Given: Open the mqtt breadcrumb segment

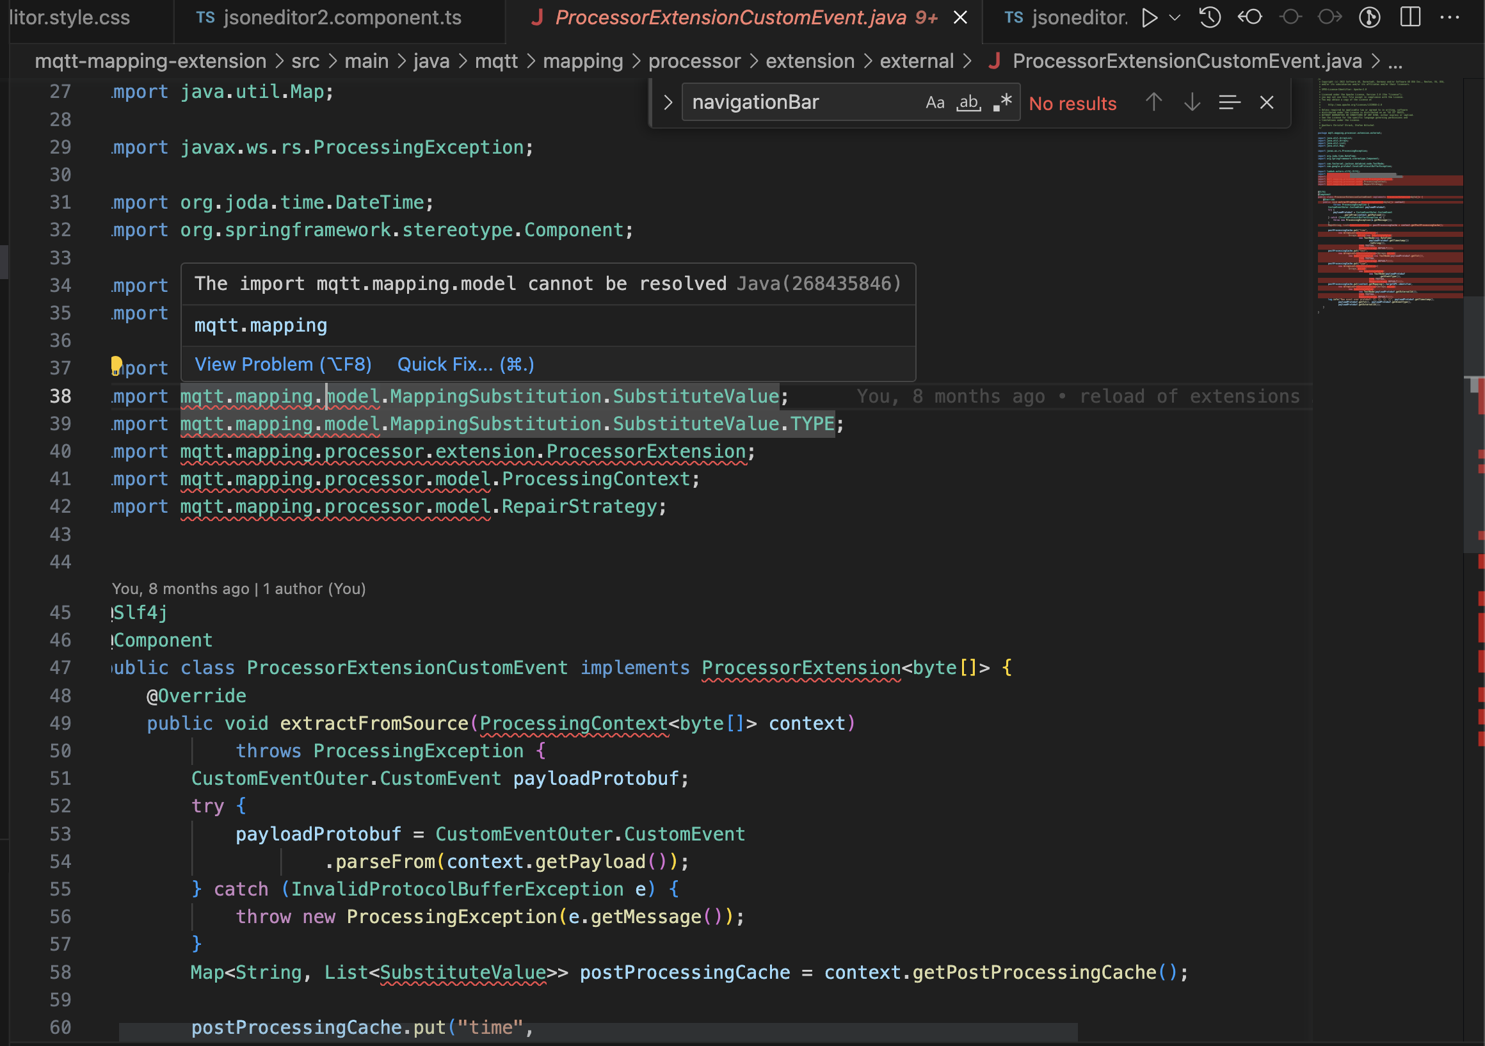Looking at the screenshot, I should point(496,61).
